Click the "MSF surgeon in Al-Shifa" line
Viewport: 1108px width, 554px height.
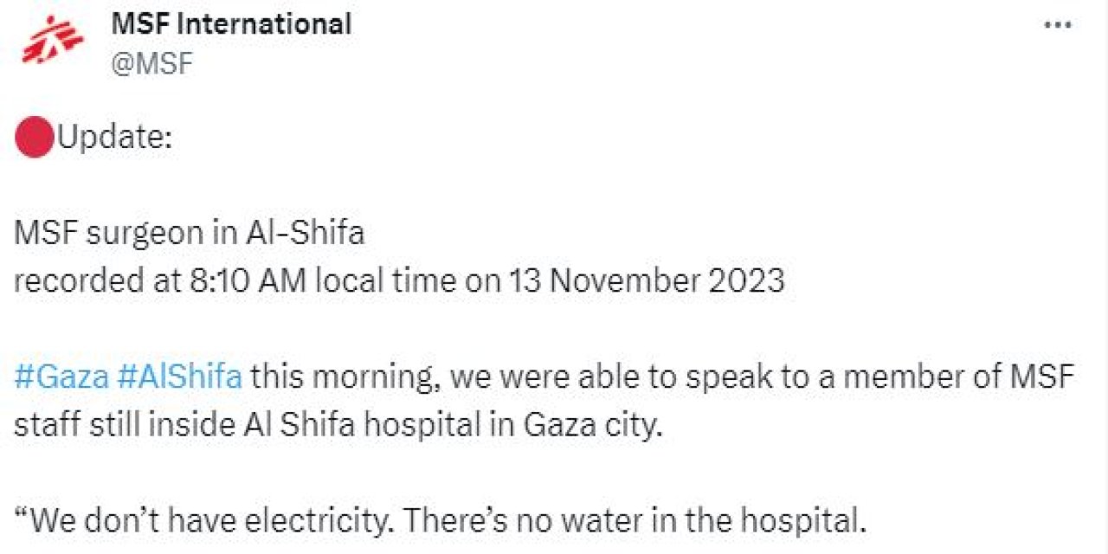(x=189, y=234)
